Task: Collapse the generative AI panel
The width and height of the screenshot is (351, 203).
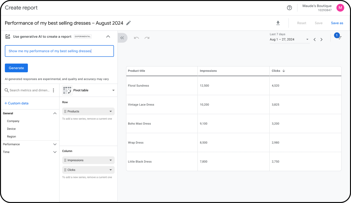Action: pyautogui.click(x=108, y=37)
